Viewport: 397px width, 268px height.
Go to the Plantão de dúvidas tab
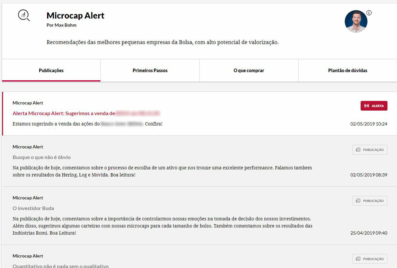(348, 71)
